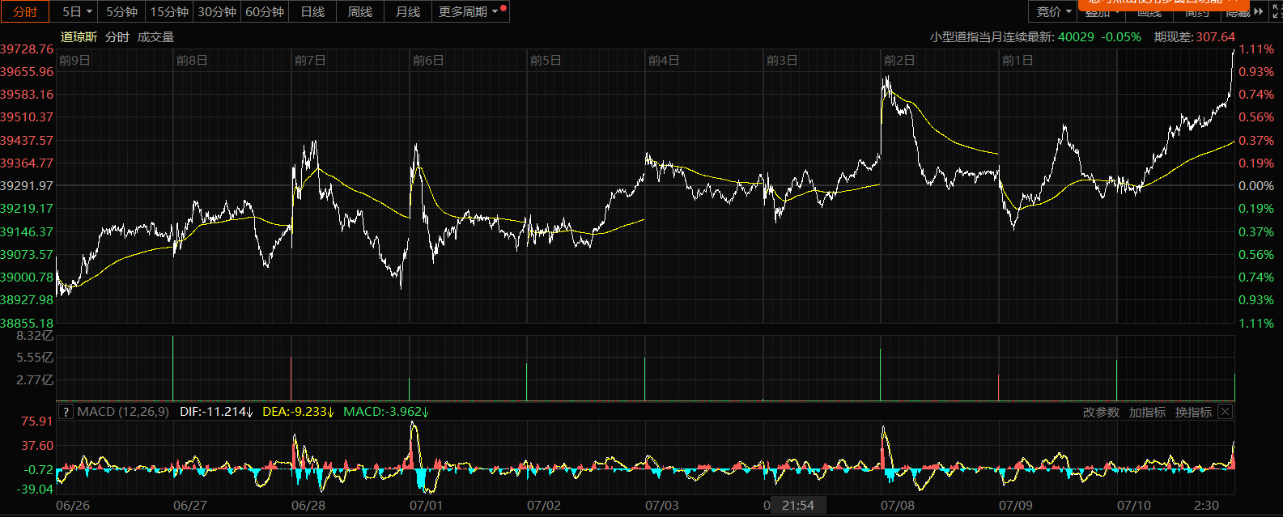Click the 前7日 day label
The image size is (1283, 517).
(310, 61)
